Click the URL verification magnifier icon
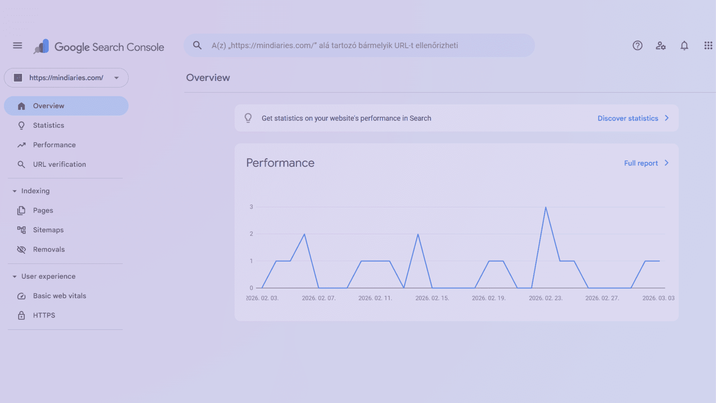 coord(21,165)
